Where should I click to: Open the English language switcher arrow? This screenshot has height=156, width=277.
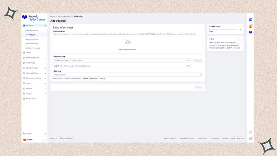(45, 134)
